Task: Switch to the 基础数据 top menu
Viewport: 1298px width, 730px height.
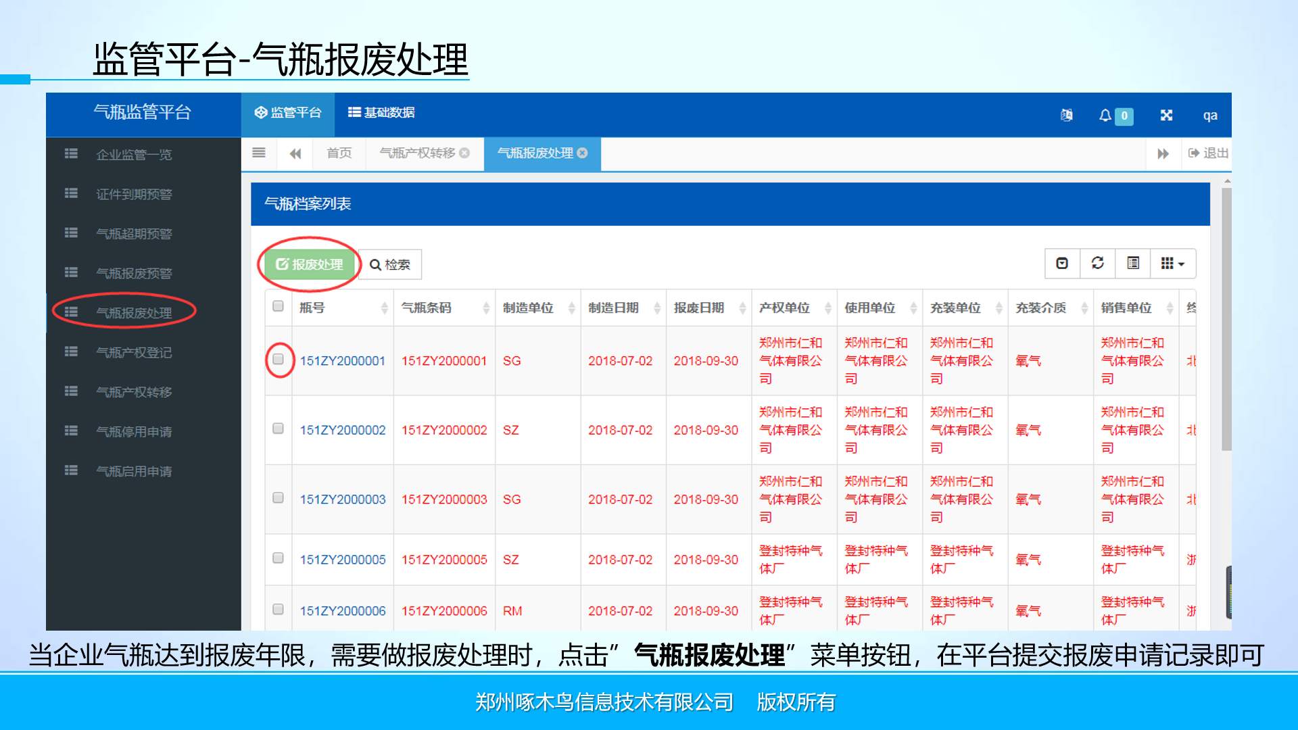Action: [381, 113]
